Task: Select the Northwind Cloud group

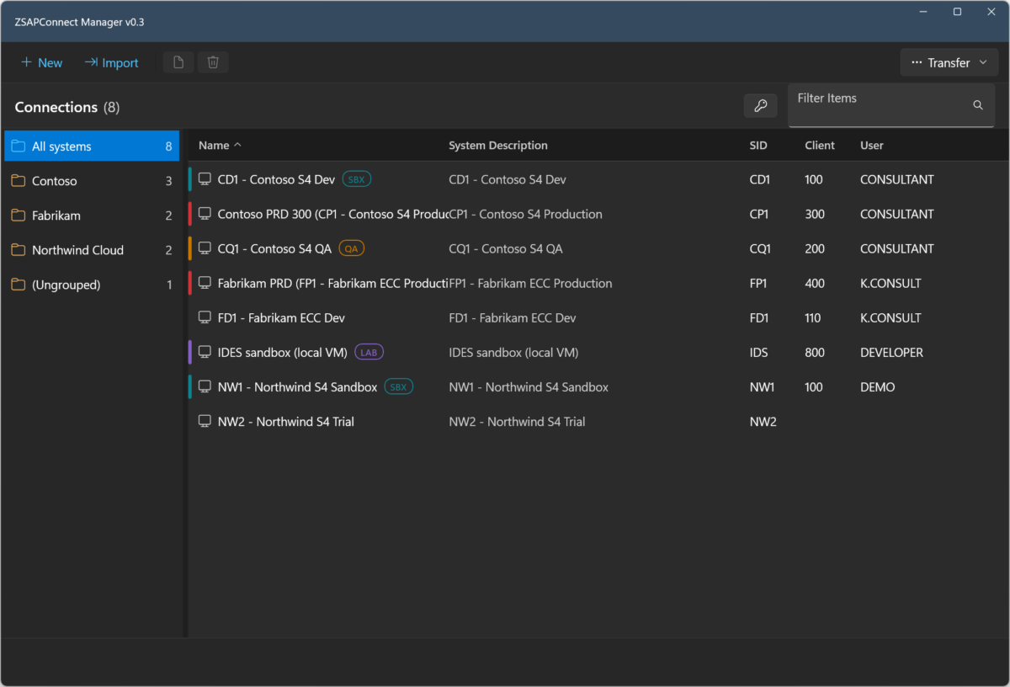Action: 92,250
